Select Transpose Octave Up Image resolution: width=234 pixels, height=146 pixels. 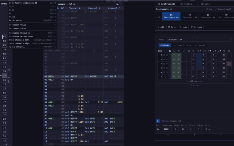(x=33, y=33)
